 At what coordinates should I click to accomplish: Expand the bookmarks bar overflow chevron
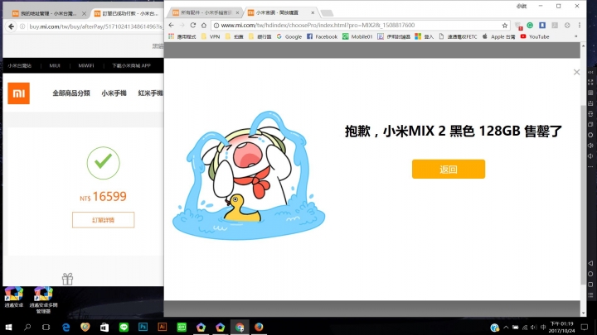click(x=575, y=36)
